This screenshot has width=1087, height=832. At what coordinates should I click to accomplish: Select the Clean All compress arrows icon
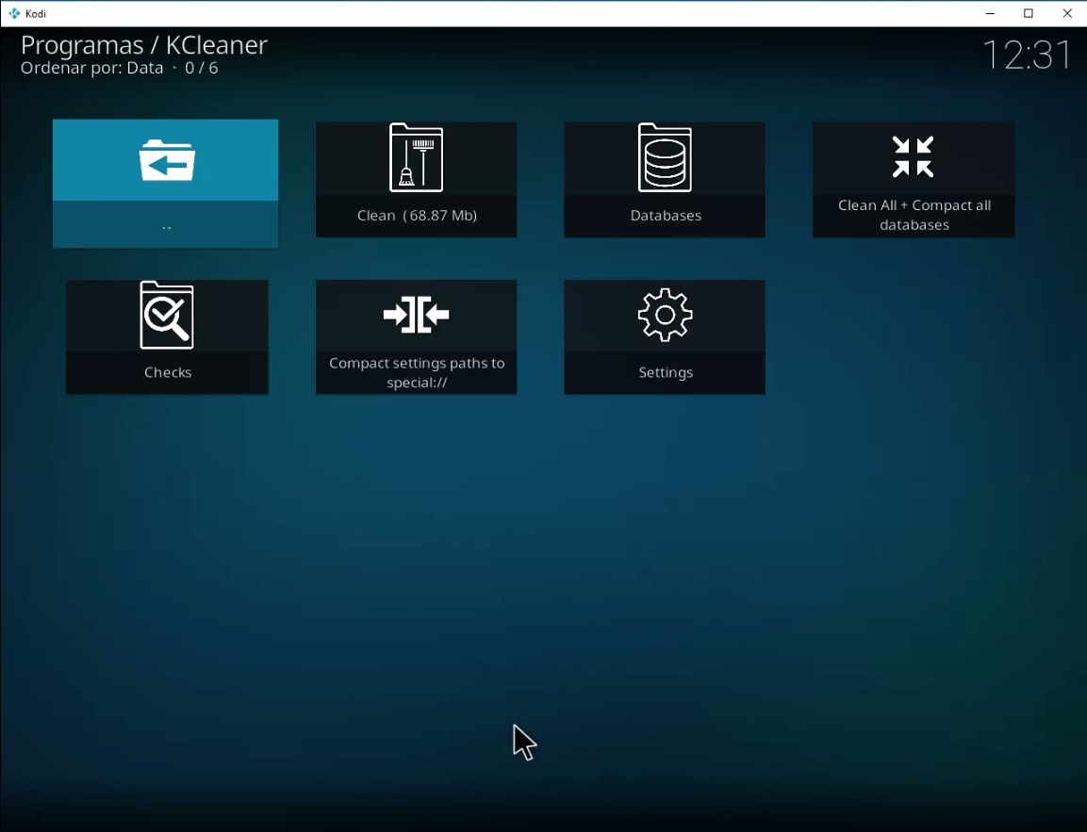click(x=913, y=156)
